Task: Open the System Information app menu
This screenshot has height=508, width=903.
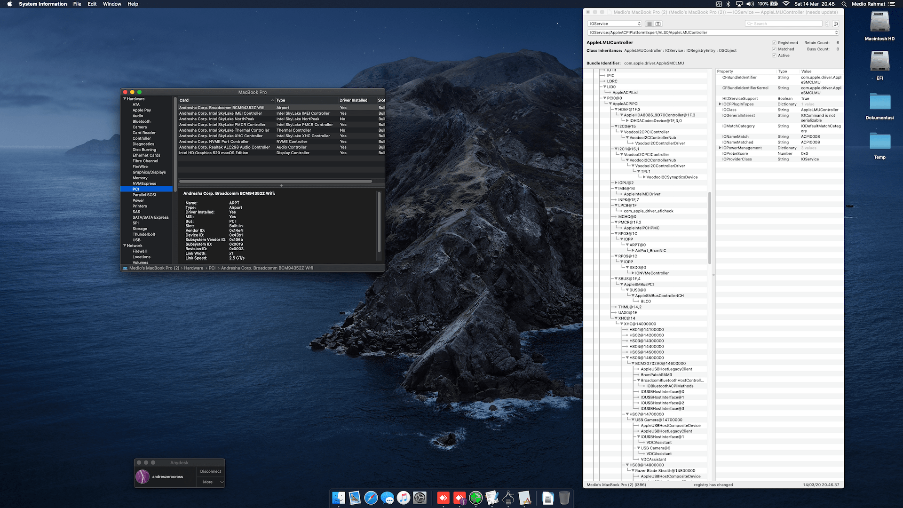Action: pyautogui.click(x=43, y=4)
